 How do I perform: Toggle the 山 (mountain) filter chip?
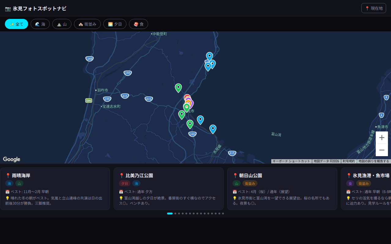(x=62, y=24)
